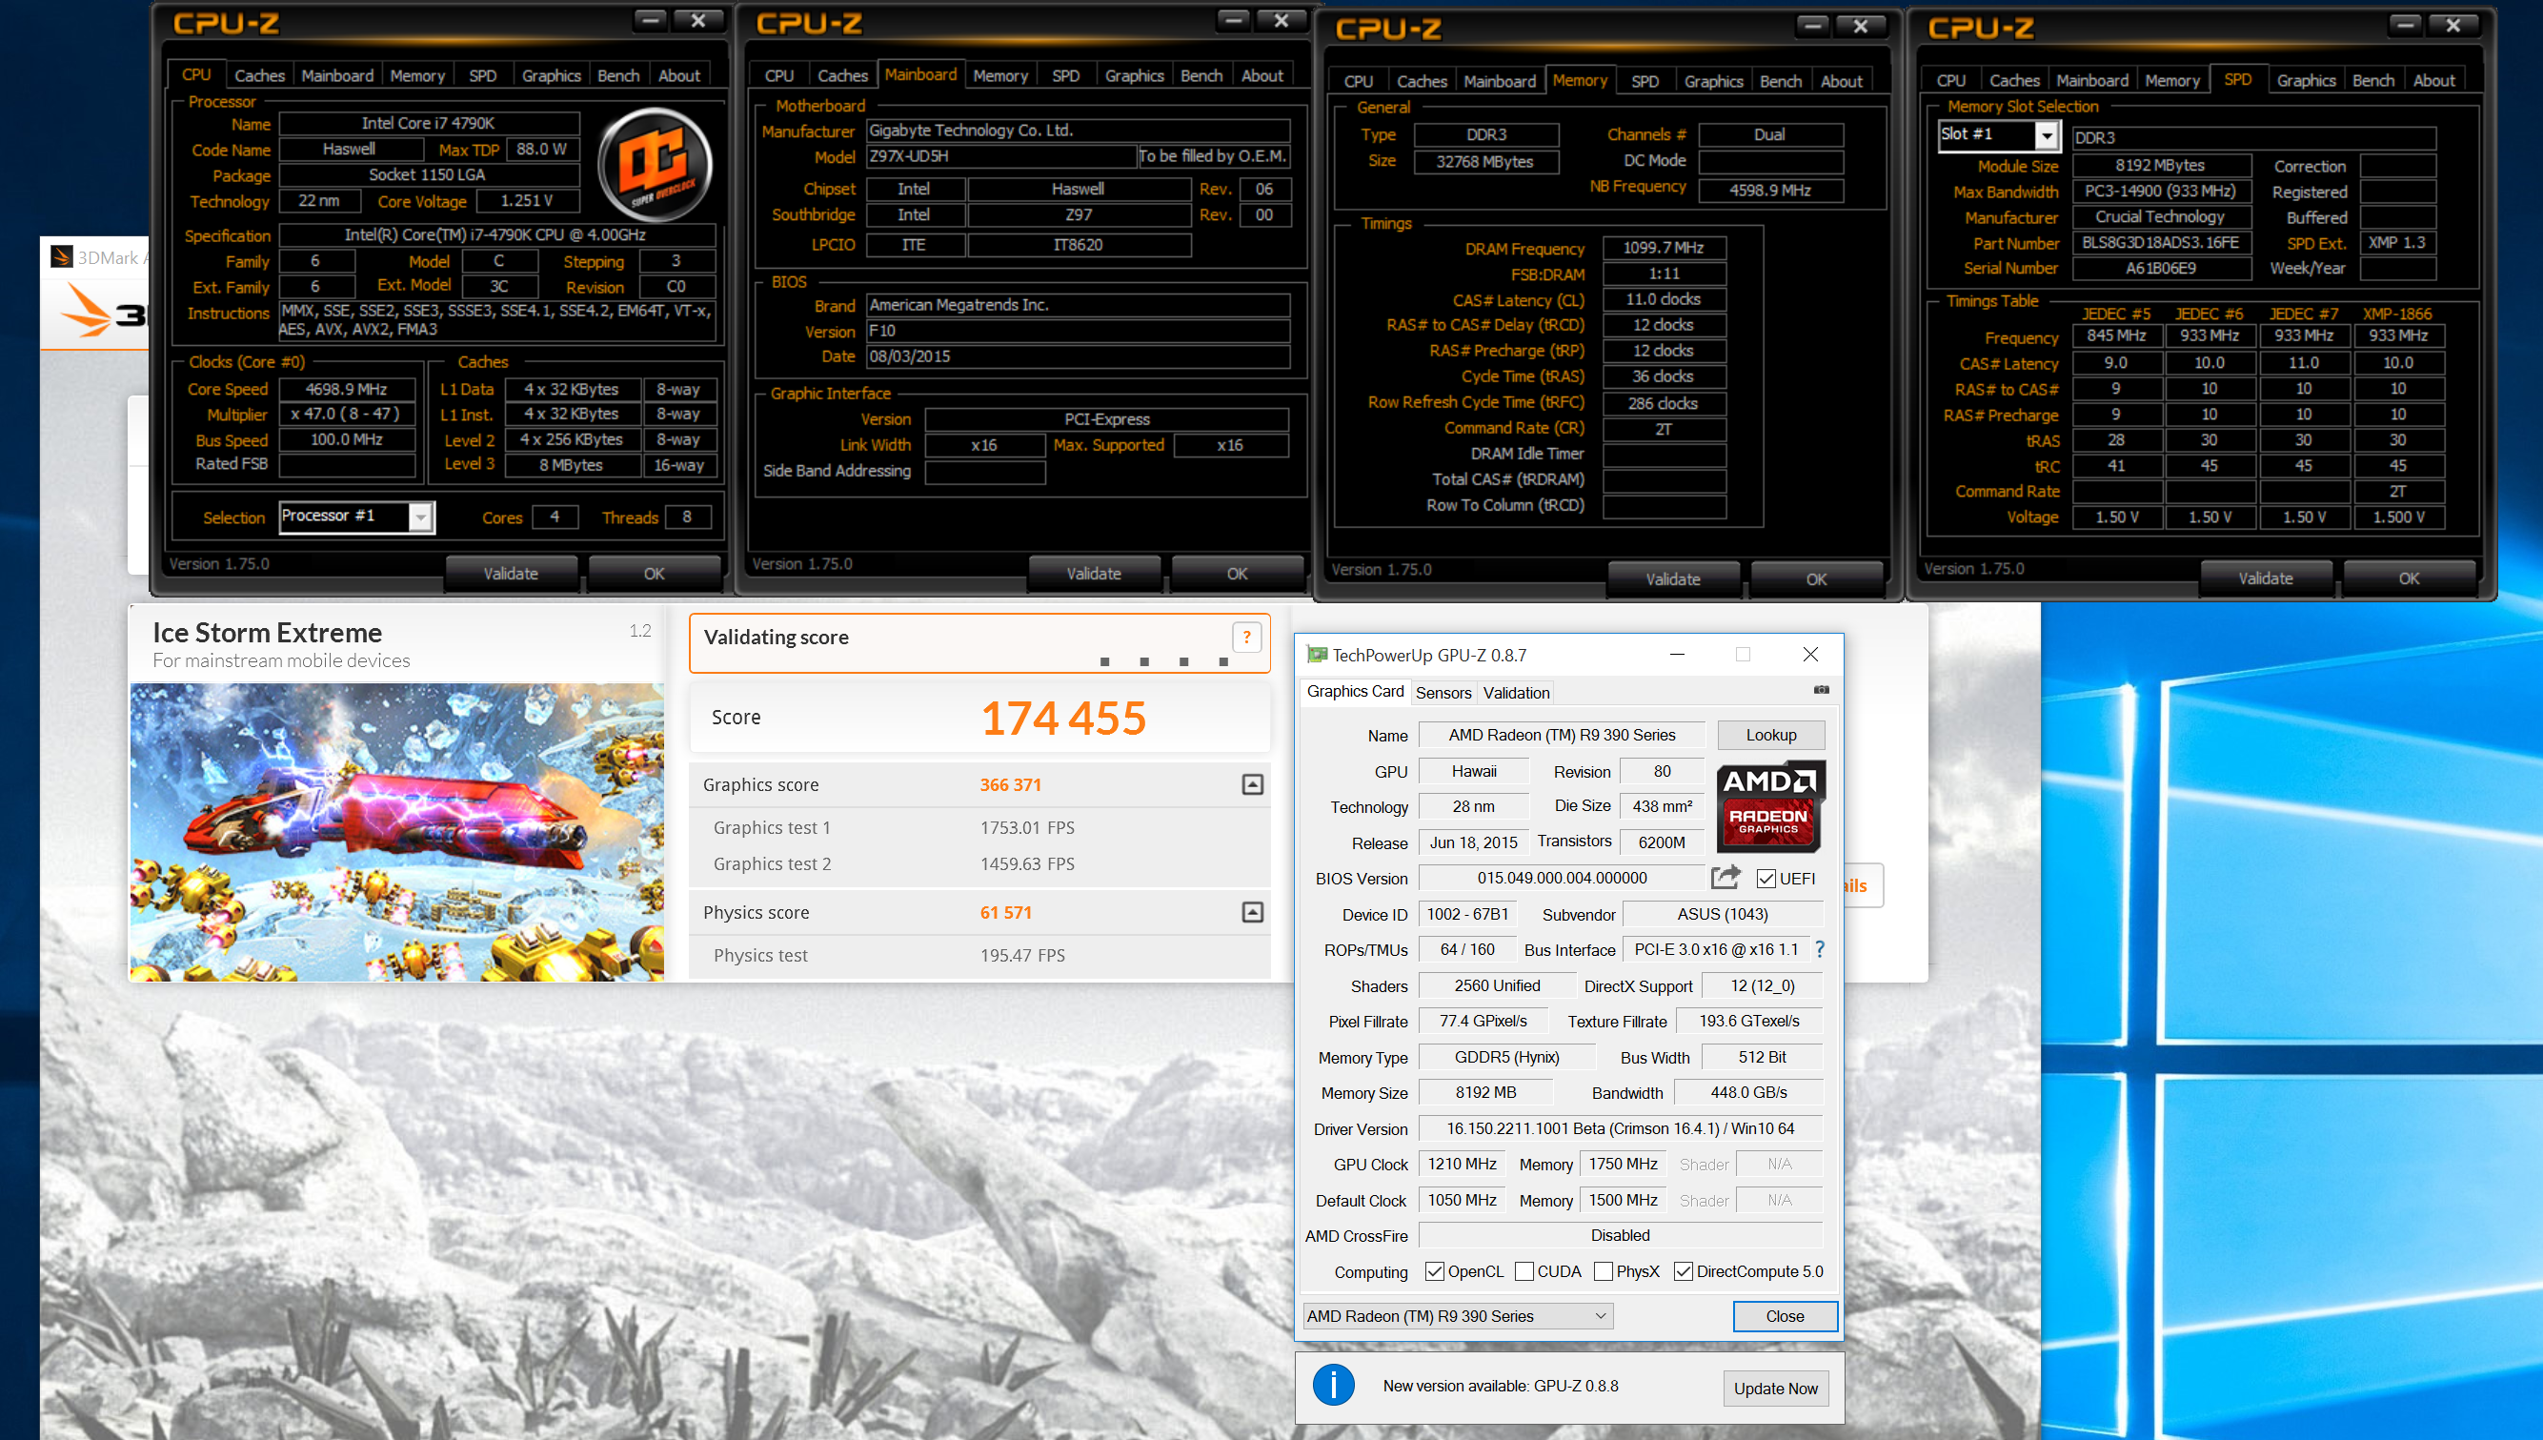
Task: Click the GPU-Z BIOS export share icon
Action: click(1726, 878)
